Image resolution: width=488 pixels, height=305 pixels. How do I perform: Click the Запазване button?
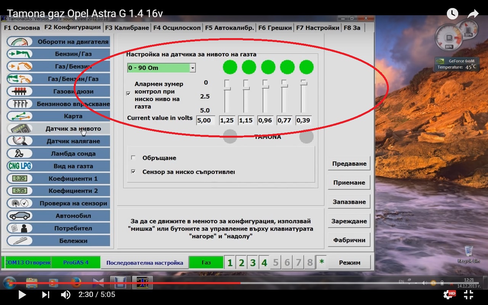[349, 202]
